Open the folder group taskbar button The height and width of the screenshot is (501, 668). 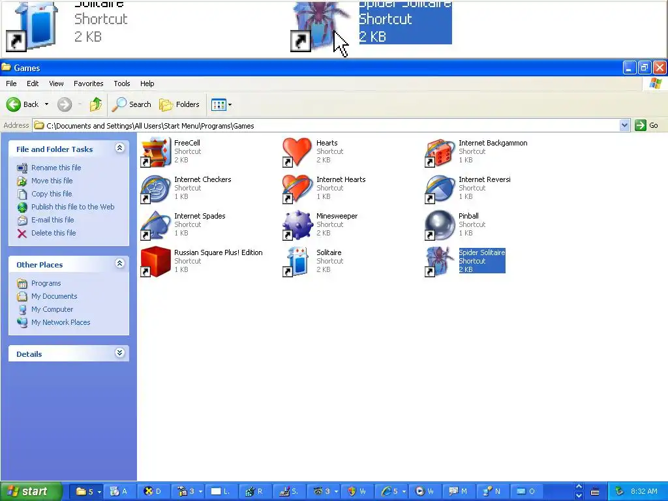tap(85, 492)
